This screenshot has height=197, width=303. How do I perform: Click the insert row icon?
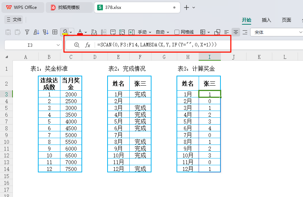click(113, 32)
